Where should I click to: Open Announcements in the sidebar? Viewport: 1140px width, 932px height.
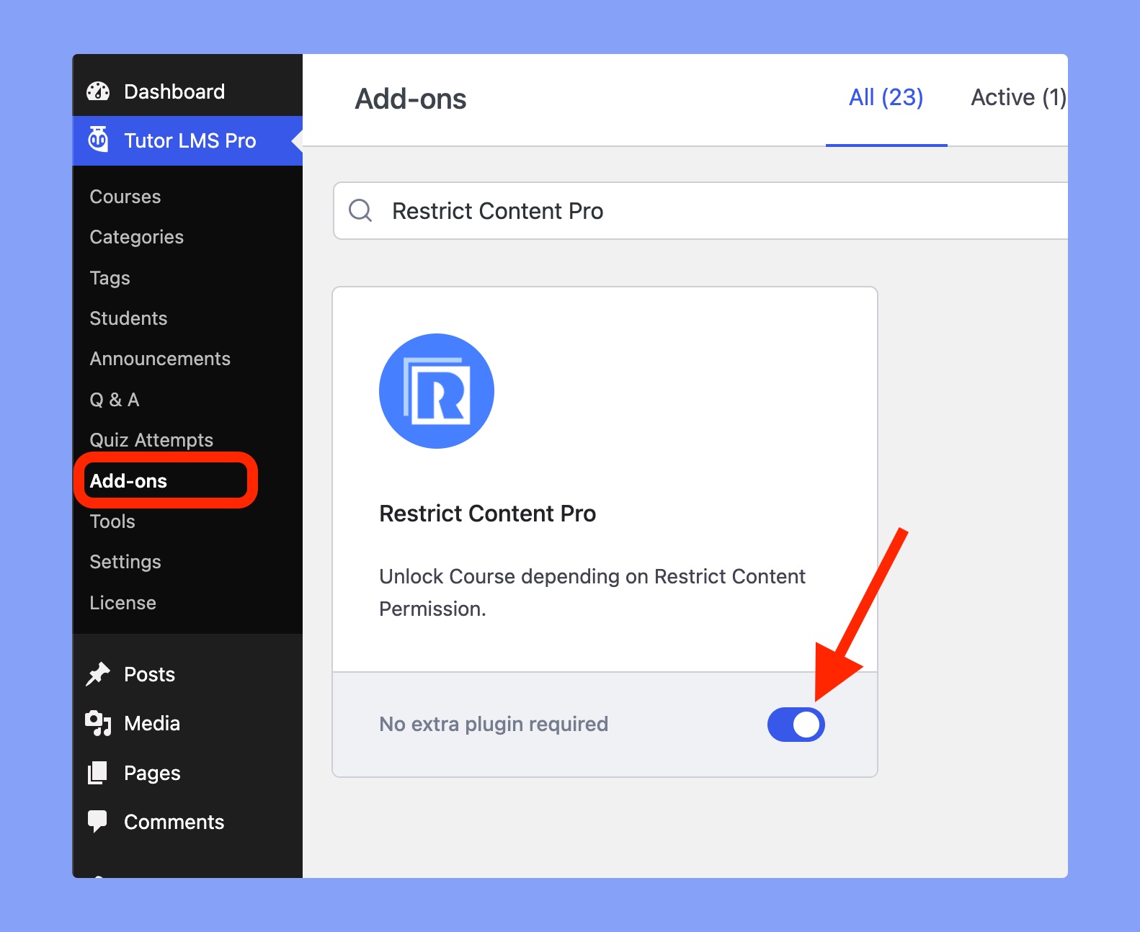(x=160, y=359)
